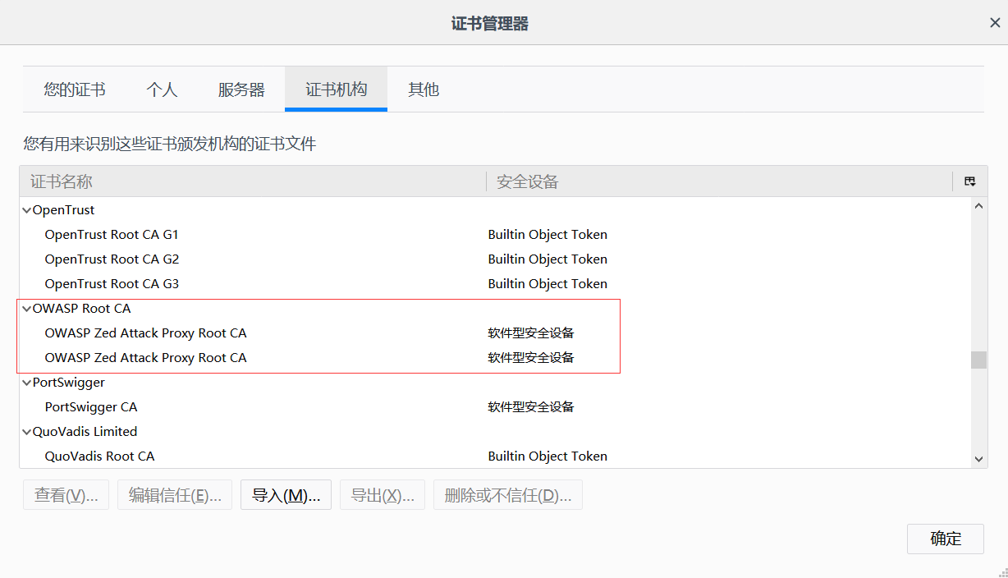1008x578 pixels.
Task: Select the OpenTrust Root CA G1 certificate
Action: click(x=112, y=235)
